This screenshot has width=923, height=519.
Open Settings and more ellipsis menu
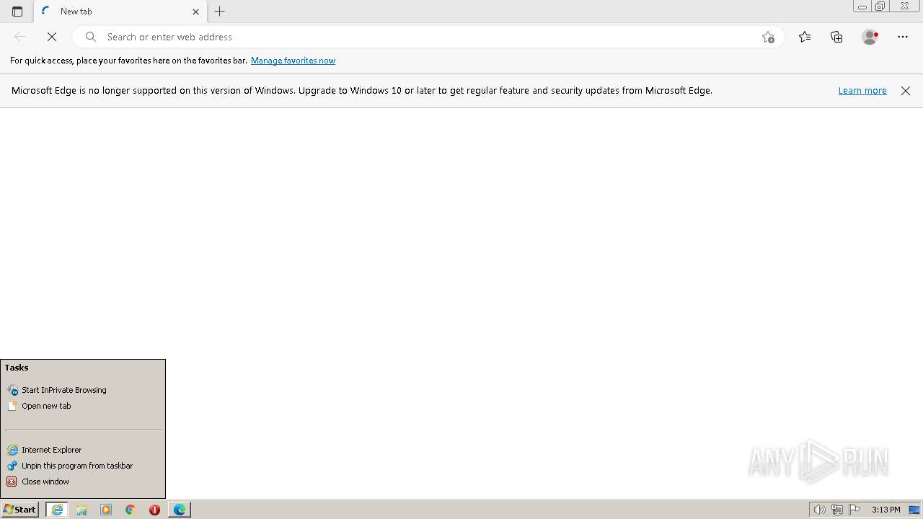tap(903, 37)
